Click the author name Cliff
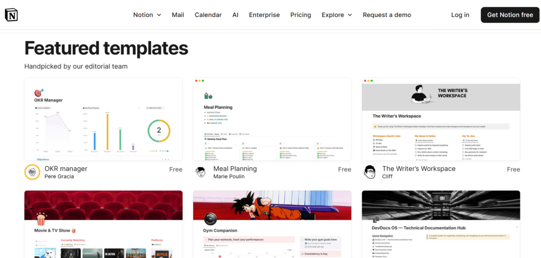The height and width of the screenshot is (258, 541). 387,177
